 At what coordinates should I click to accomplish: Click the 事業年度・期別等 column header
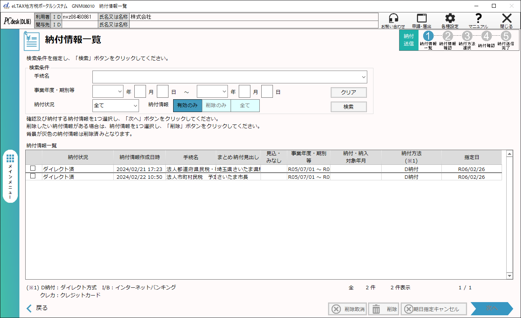coord(309,157)
